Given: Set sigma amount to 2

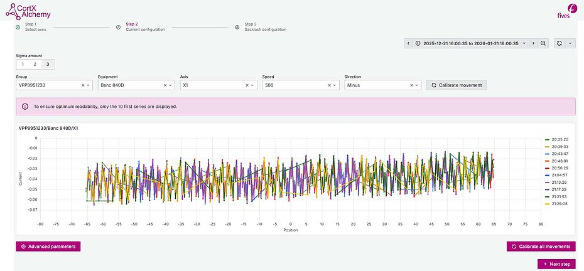Looking at the screenshot, I should (35, 64).
